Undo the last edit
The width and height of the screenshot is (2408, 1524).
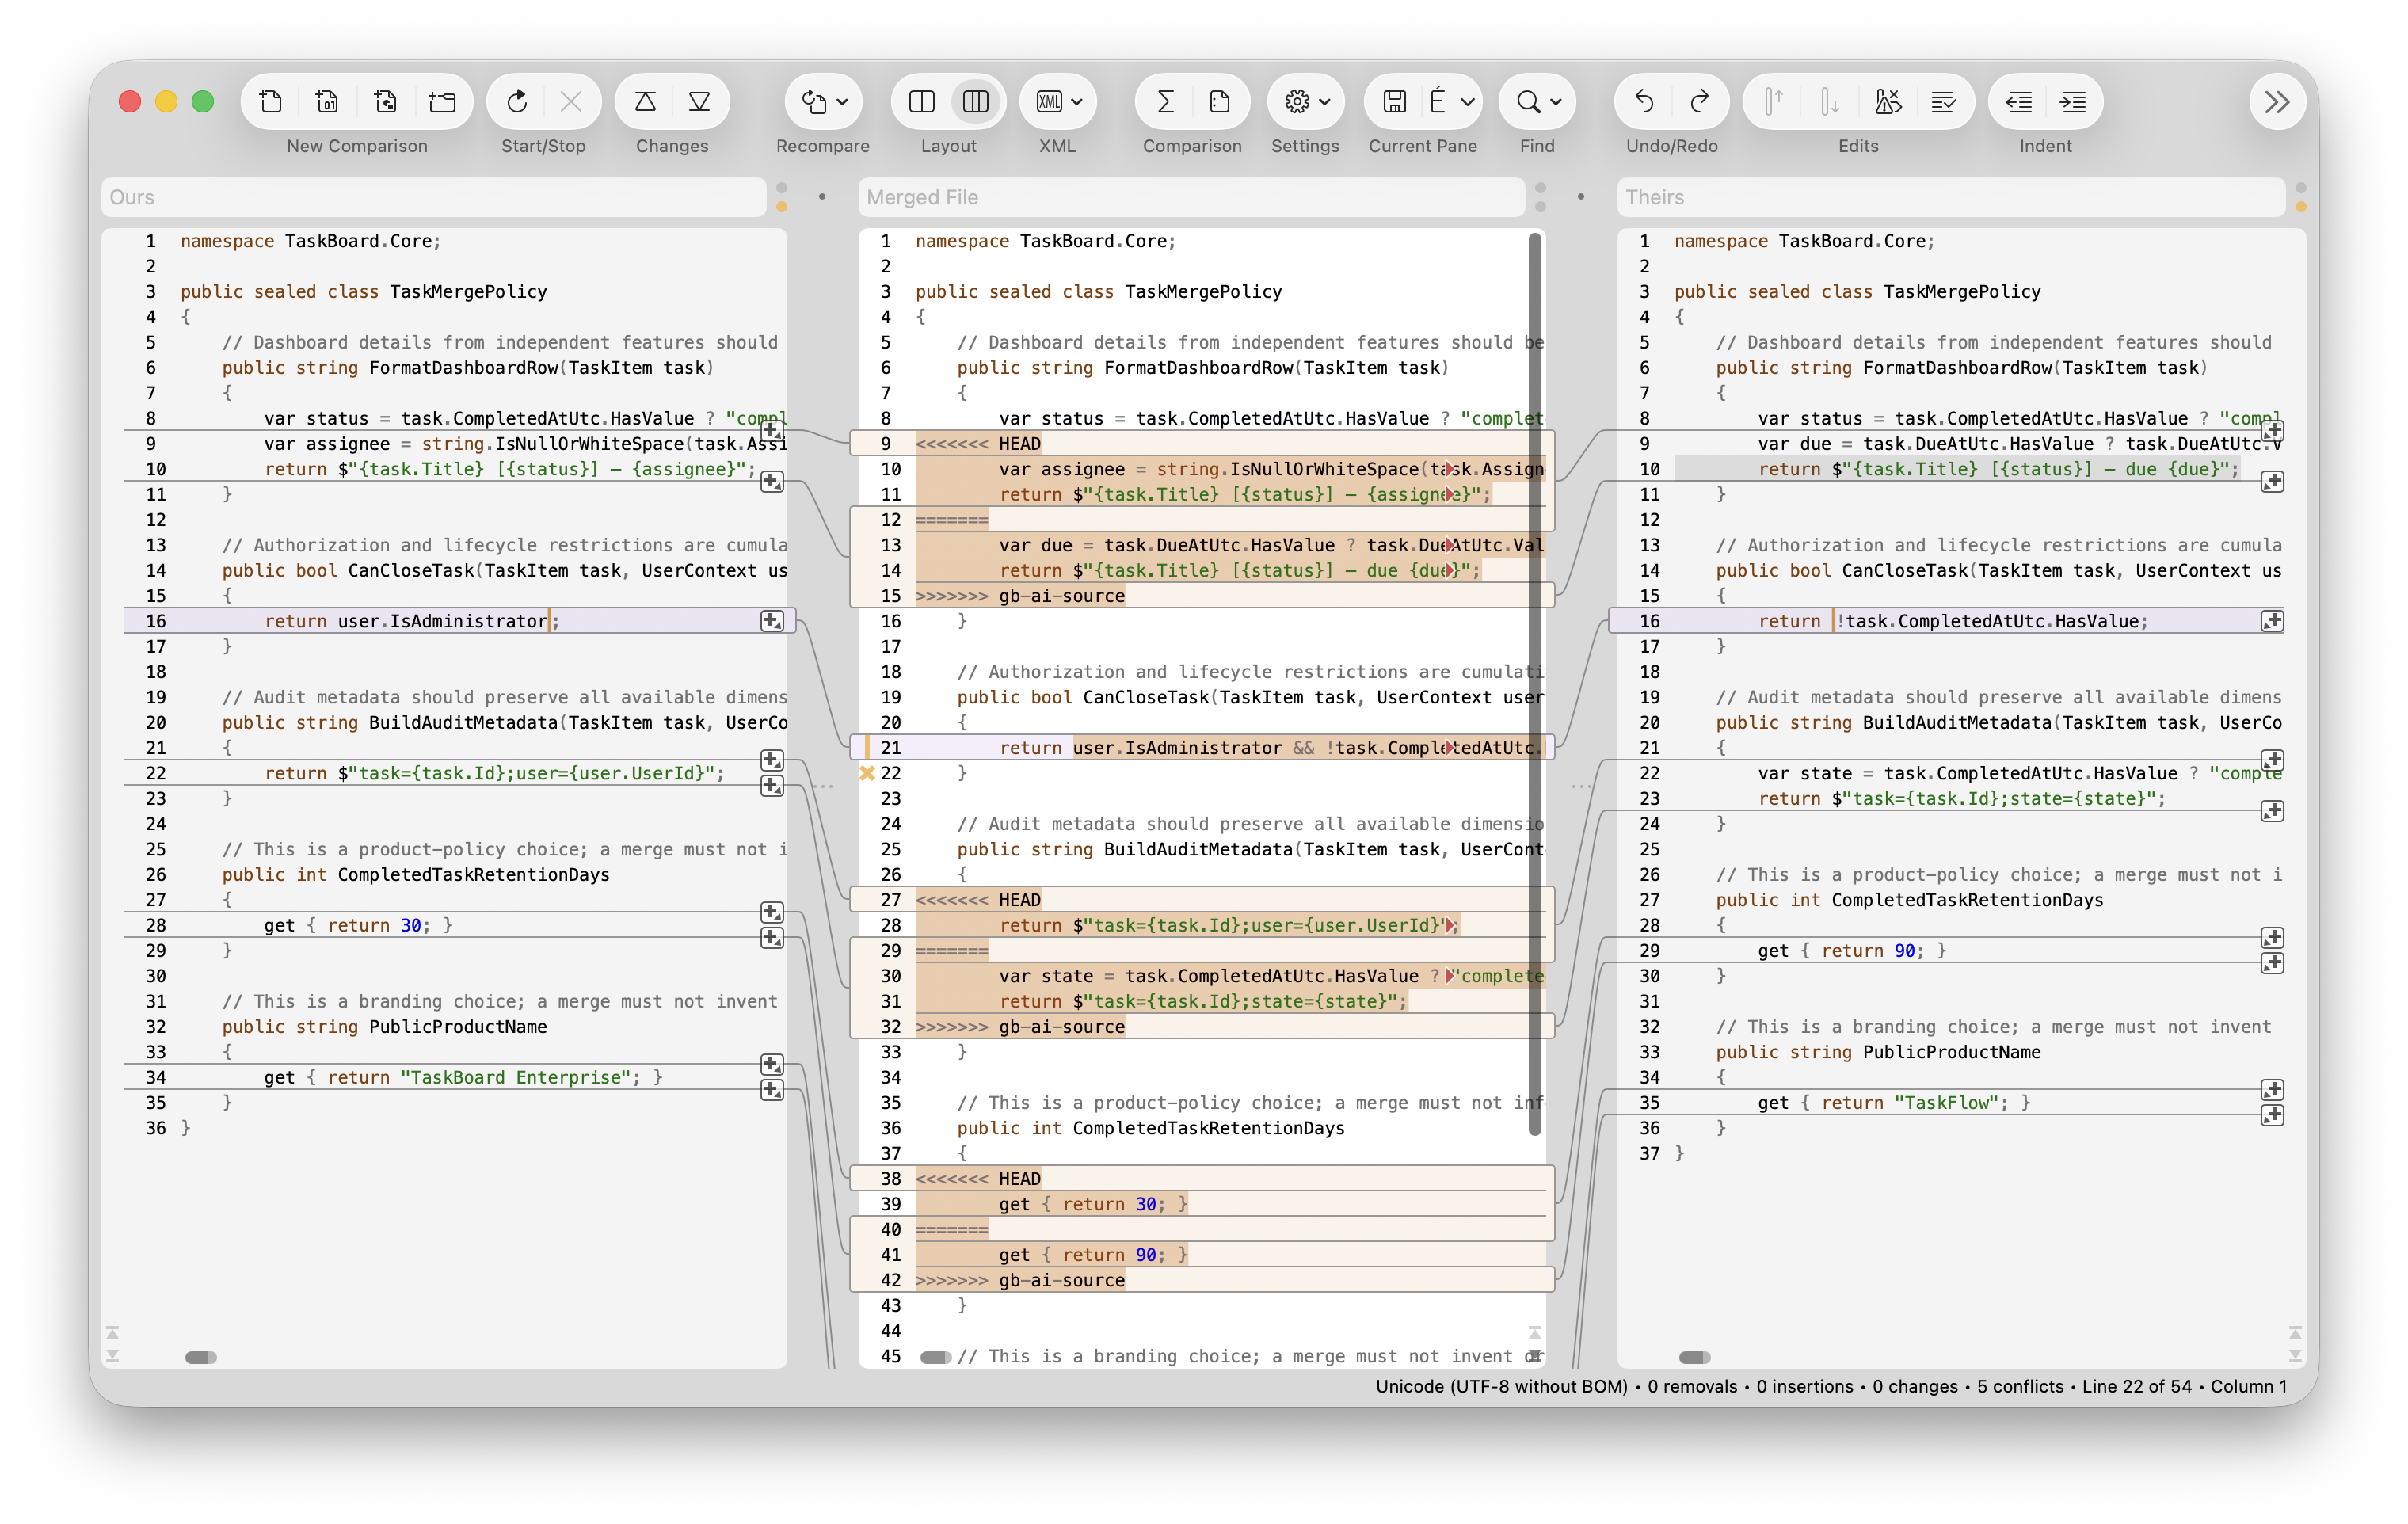pyautogui.click(x=1644, y=101)
